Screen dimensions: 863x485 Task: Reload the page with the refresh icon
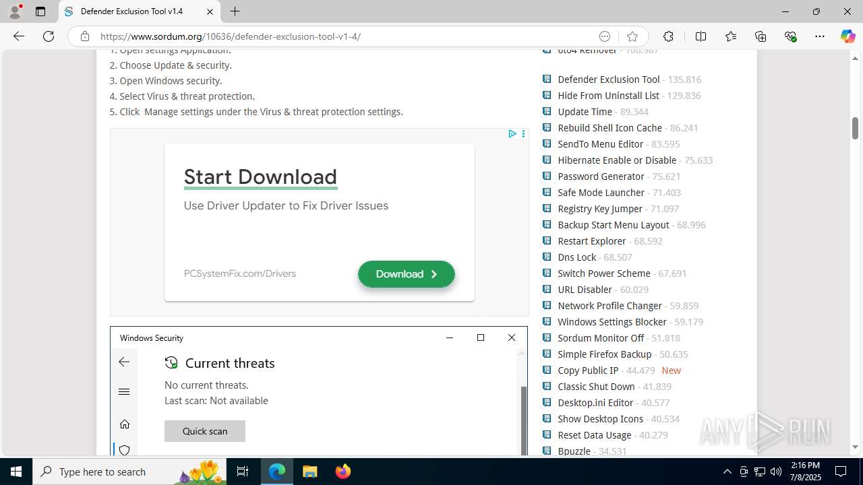[49, 36]
